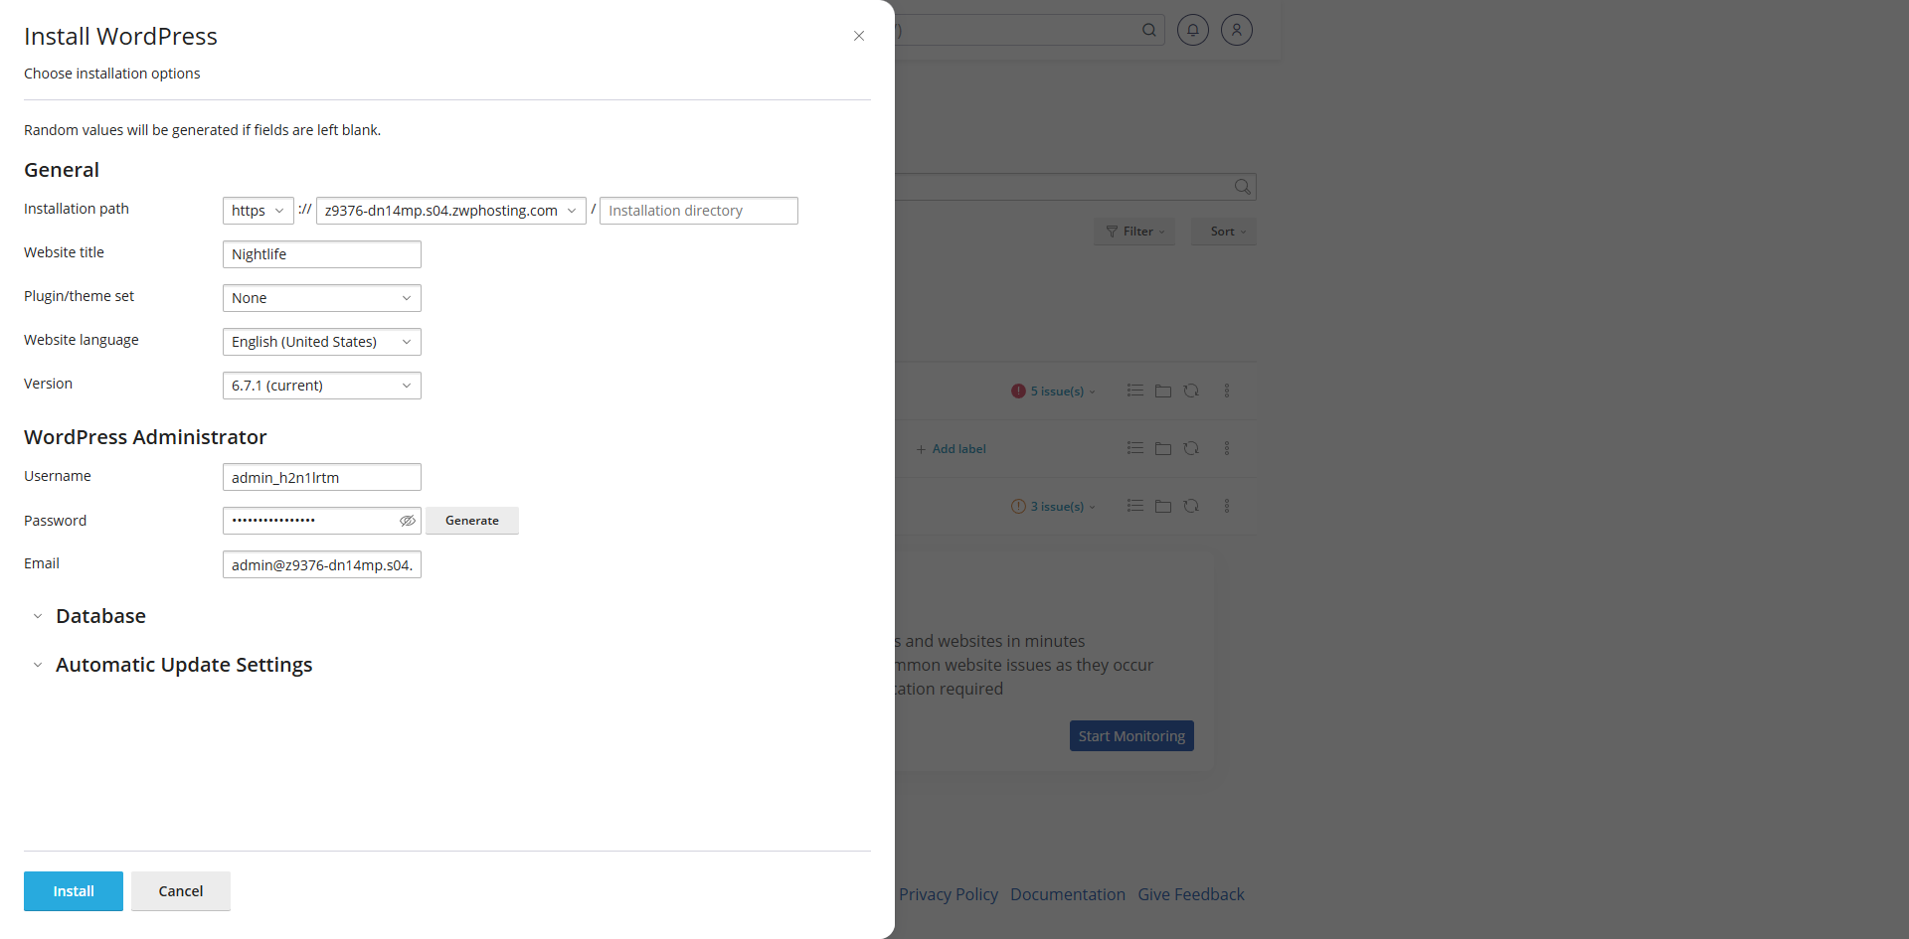1909x939 pixels.
Task: Open the Give Feedback link
Action: [x=1191, y=894]
